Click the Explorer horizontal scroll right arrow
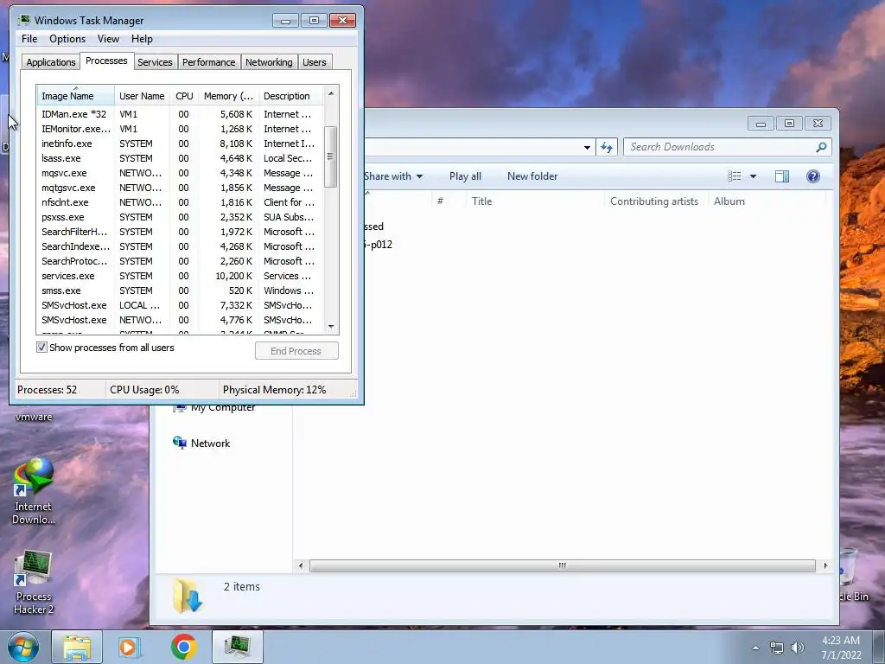The width and height of the screenshot is (885, 664). (x=825, y=565)
